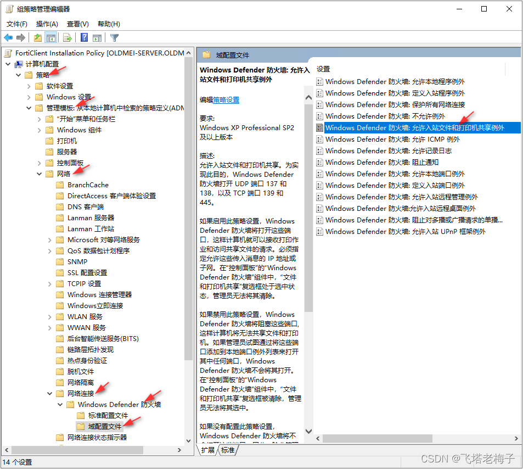Click folder icon of SNMP
This screenshot has height=469, width=523.
pos(60,262)
